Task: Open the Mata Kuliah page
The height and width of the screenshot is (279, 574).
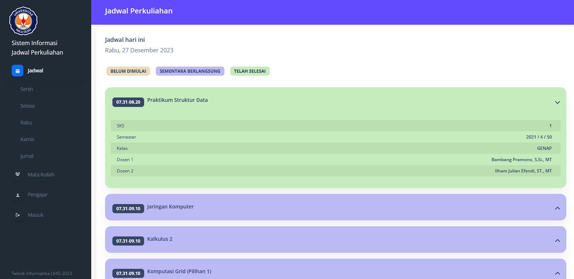Action: click(x=41, y=175)
